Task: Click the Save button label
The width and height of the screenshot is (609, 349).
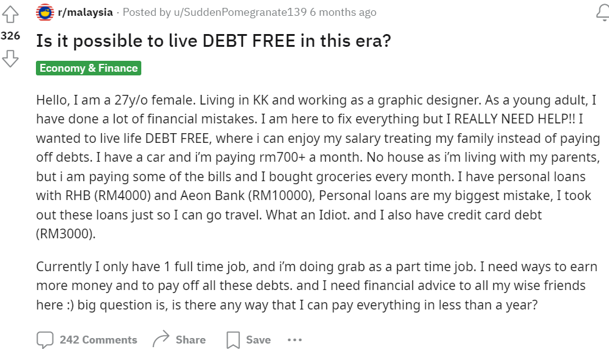Action: 258,340
